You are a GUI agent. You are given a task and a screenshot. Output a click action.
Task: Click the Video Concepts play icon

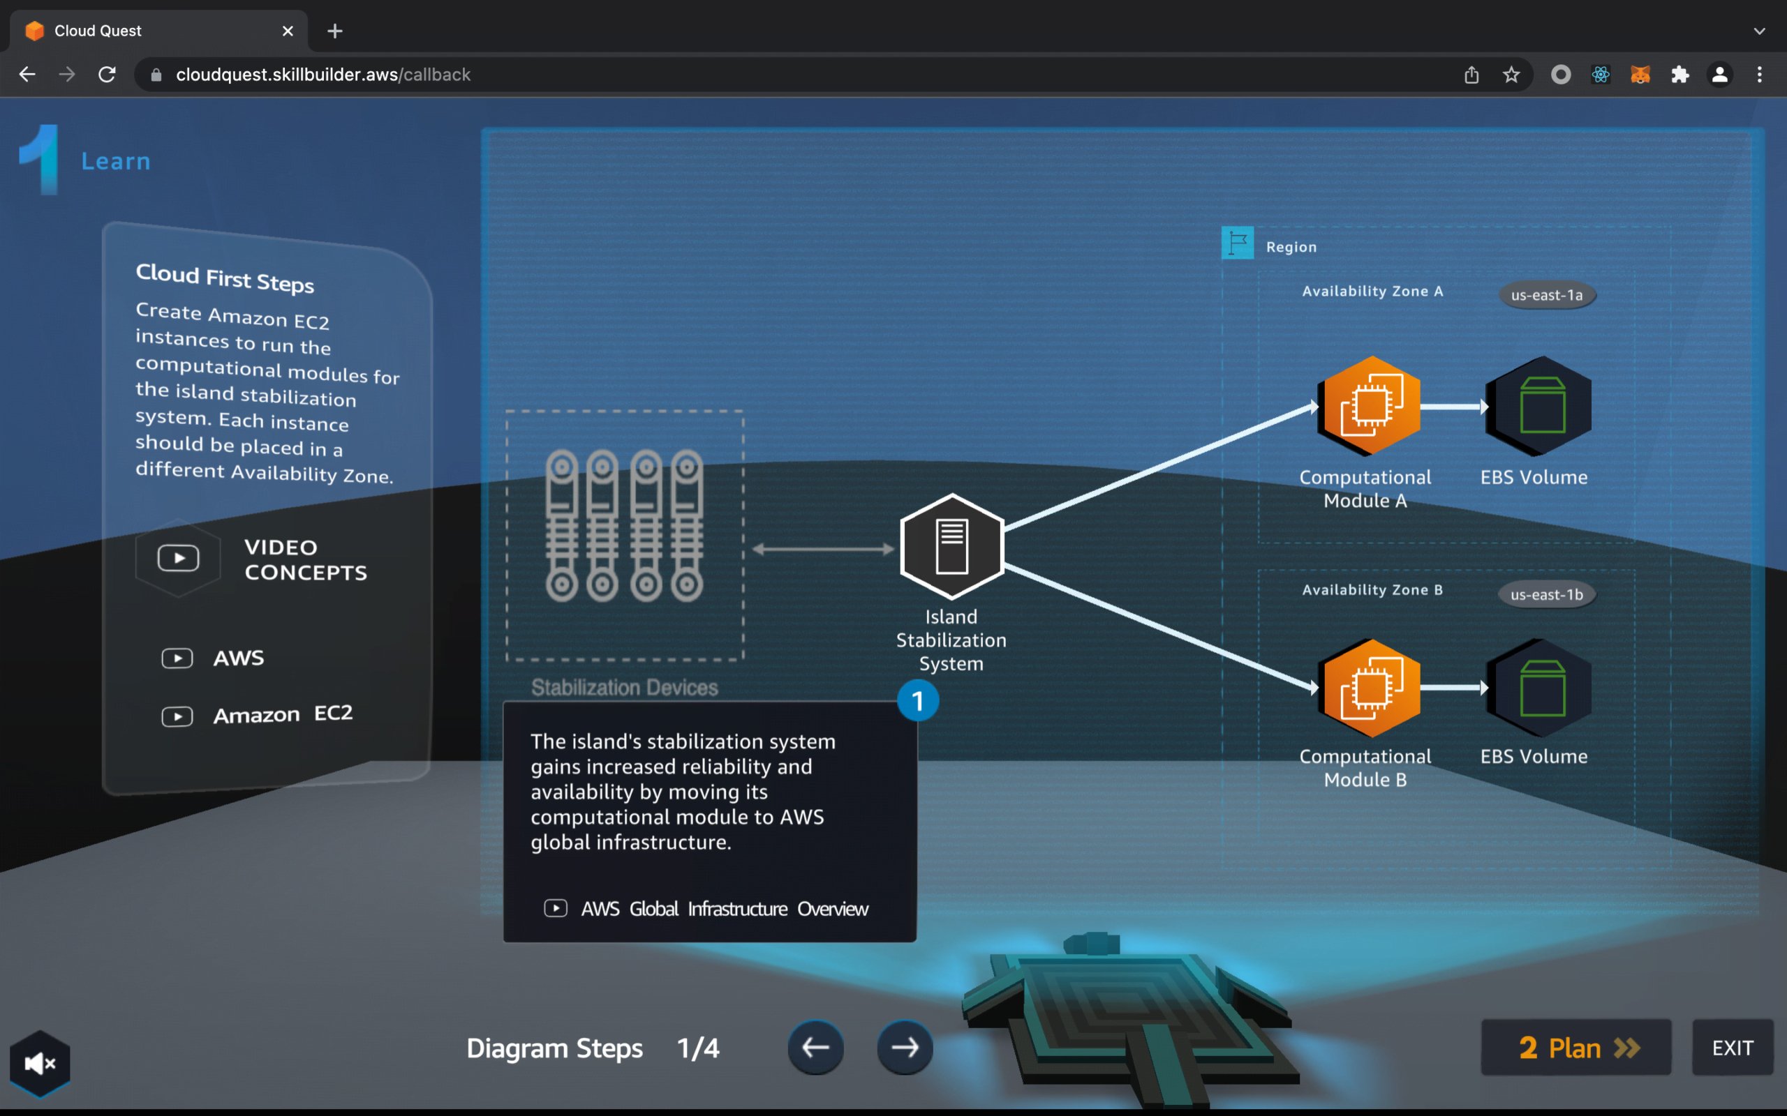click(178, 558)
